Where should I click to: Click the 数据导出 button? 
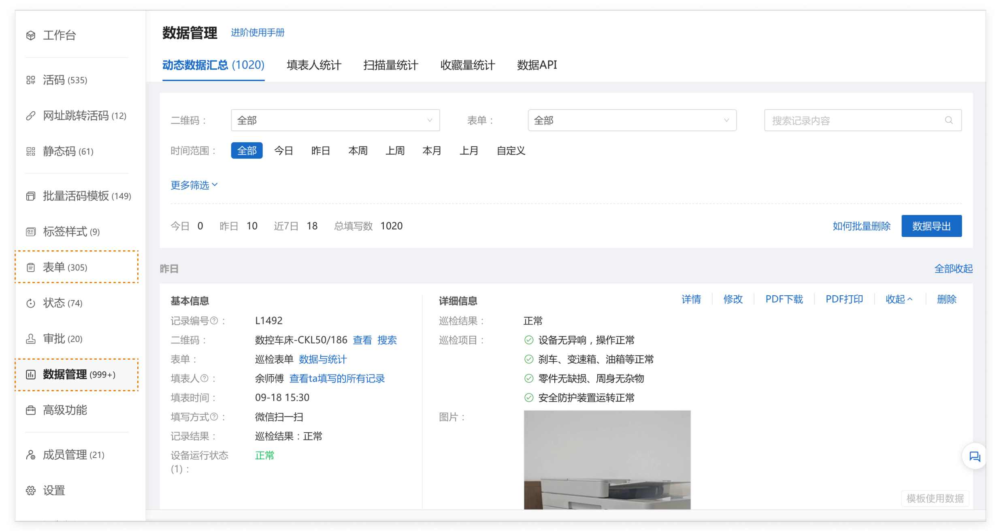(931, 226)
